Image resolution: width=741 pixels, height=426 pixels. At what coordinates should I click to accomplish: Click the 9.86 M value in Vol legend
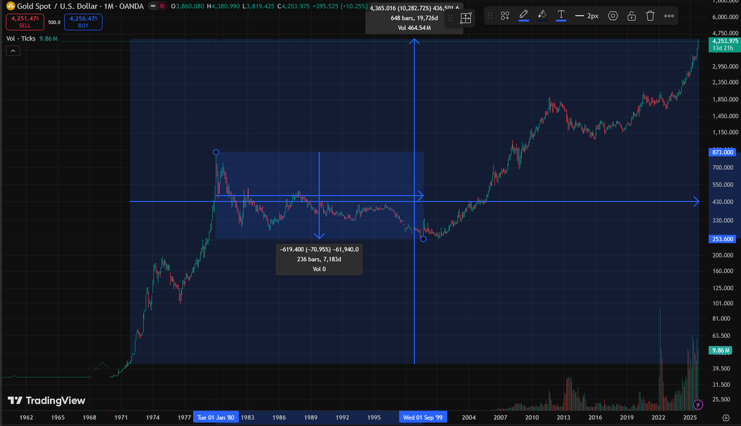click(x=48, y=39)
